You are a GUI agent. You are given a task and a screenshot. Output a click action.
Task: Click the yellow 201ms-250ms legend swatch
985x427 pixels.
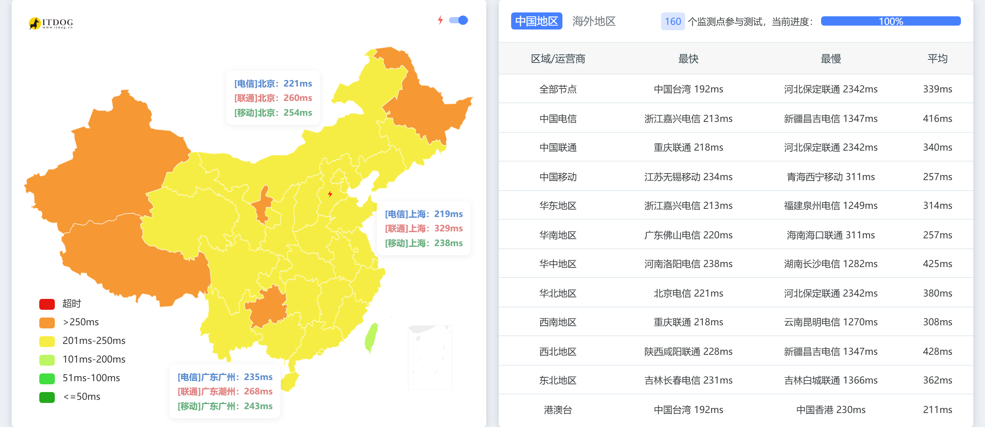(x=47, y=341)
